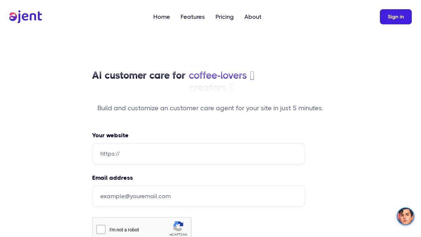Click the "Build and customize" subtitle
Screen dimensions: 421x237
point(210,108)
